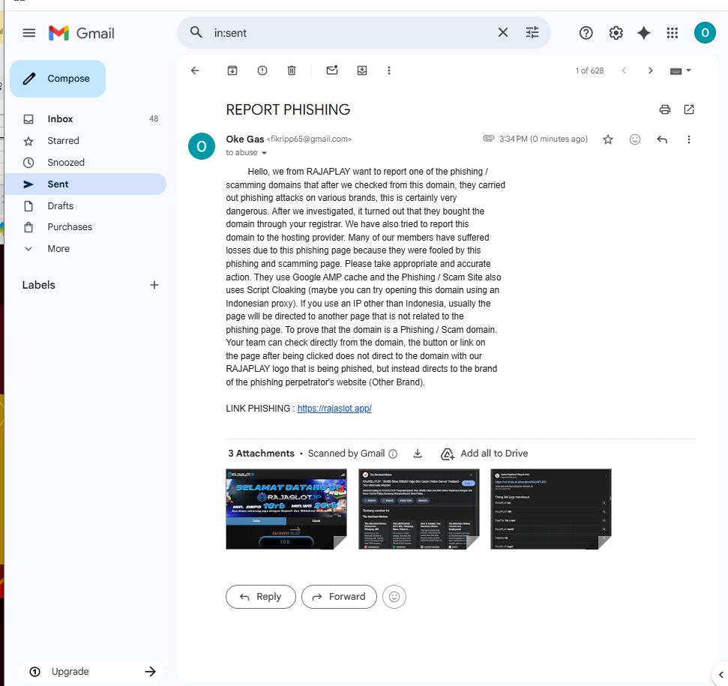Clear the in:sent search with X
The image size is (728, 686).
pyautogui.click(x=503, y=32)
